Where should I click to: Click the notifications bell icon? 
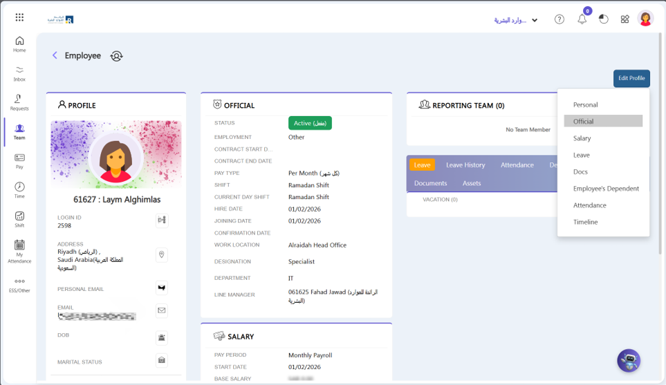pyautogui.click(x=582, y=19)
